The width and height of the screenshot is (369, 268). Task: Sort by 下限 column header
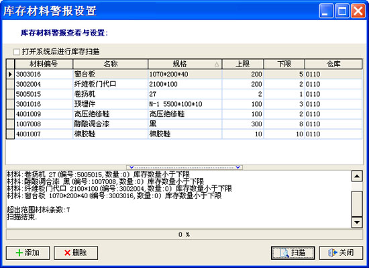[x=284, y=64]
